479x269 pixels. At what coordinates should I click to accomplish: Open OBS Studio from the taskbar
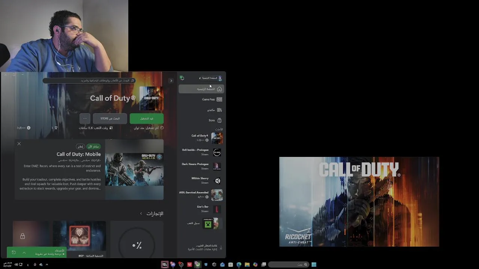click(181, 265)
